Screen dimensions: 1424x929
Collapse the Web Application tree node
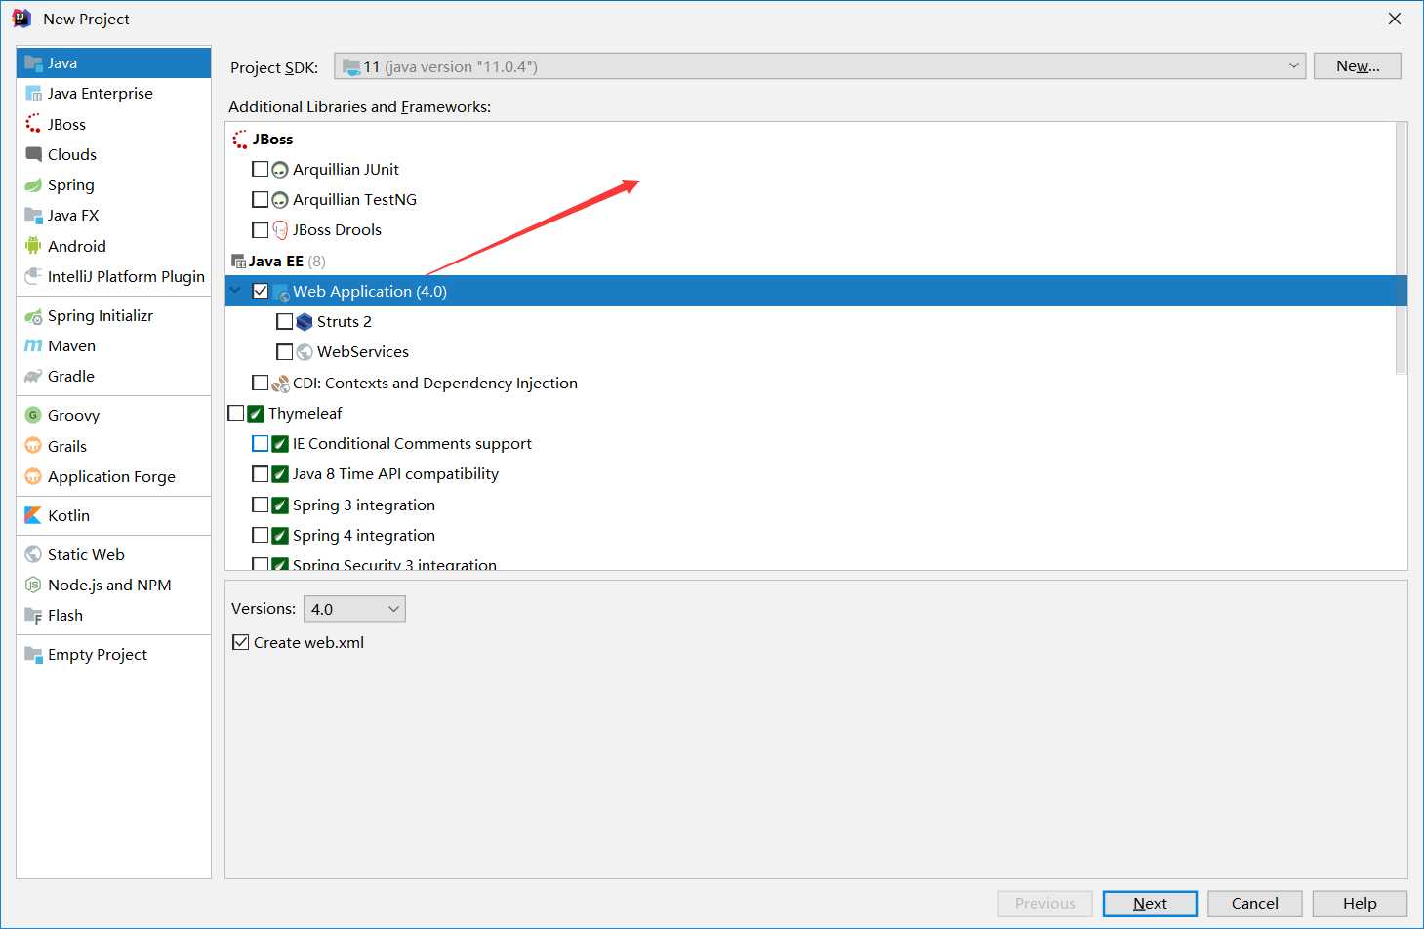pos(235,290)
